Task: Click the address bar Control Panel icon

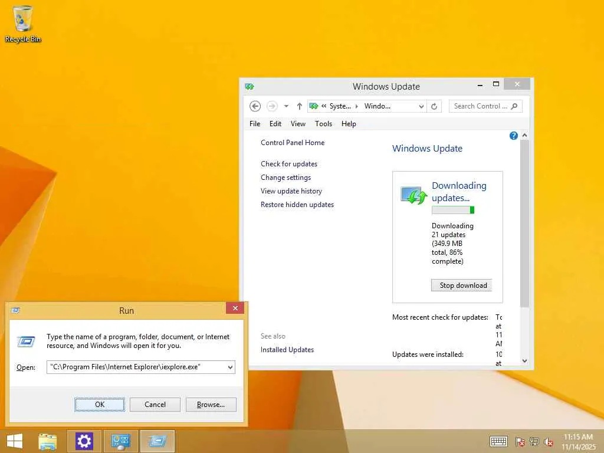Action: coord(314,106)
